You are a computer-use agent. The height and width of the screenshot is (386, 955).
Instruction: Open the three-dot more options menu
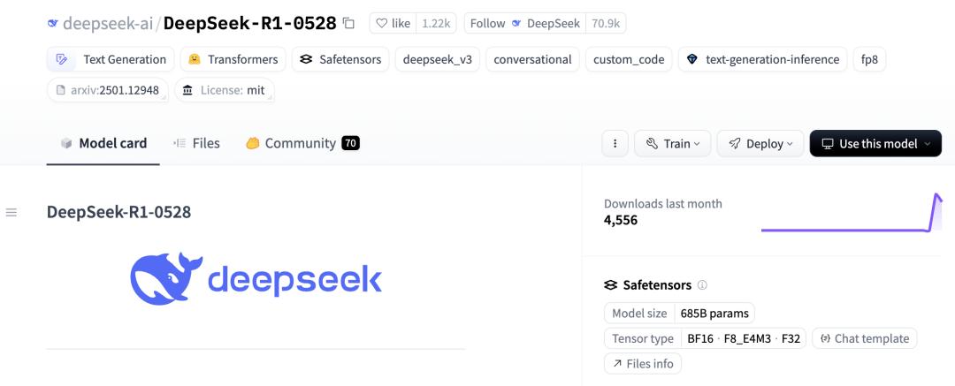tap(615, 143)
